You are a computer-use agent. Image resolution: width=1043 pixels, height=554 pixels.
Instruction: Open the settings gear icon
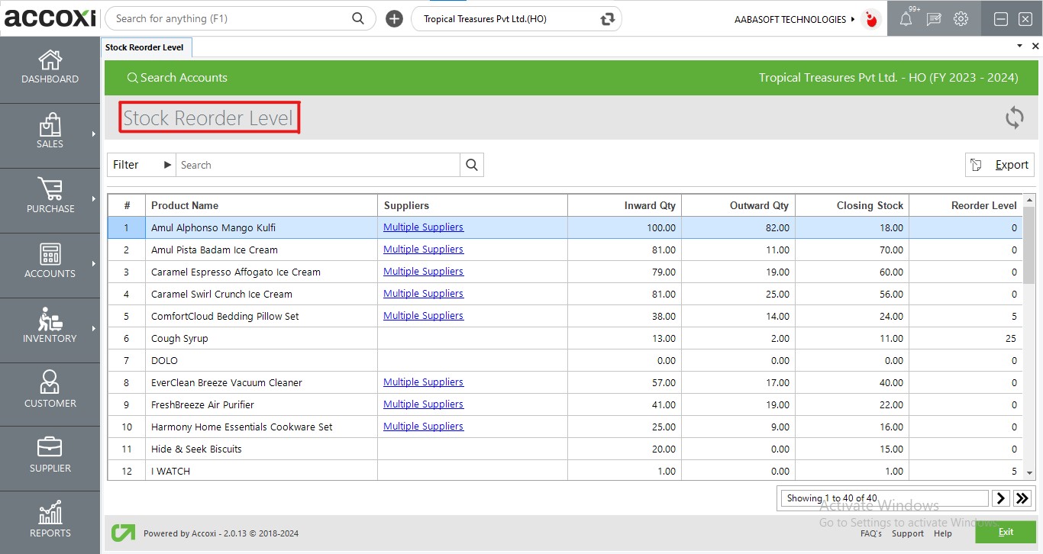point(961,19)
